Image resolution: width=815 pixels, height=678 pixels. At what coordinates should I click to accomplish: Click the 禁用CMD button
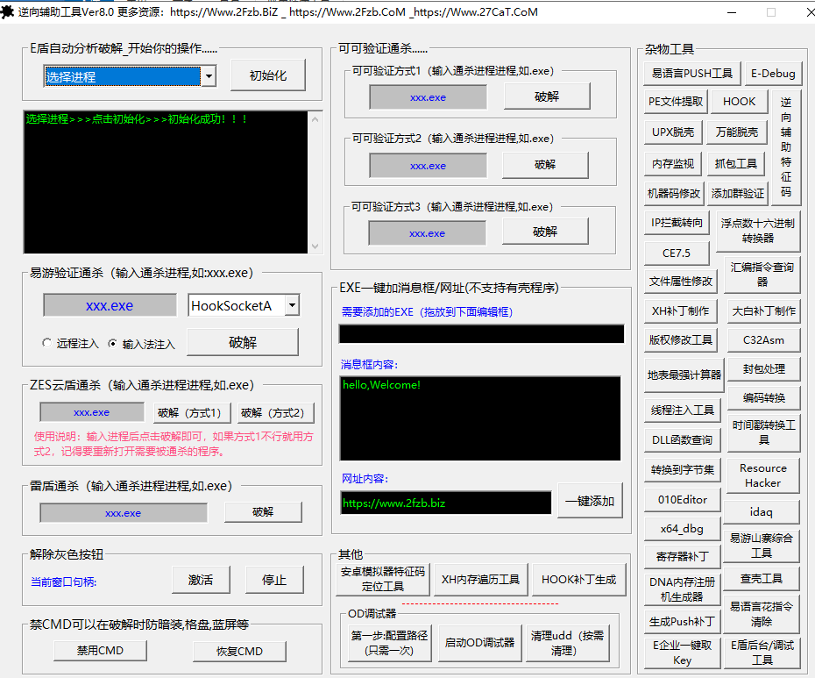click(x=101, y=651)
